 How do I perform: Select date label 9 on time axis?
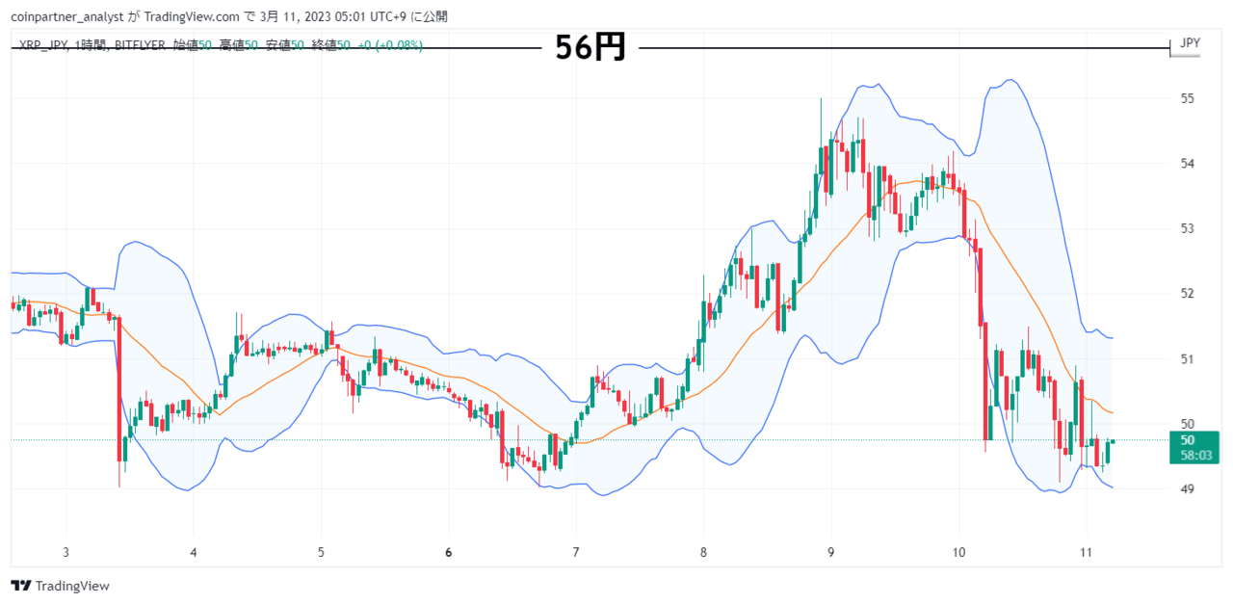tap(830, 553)
